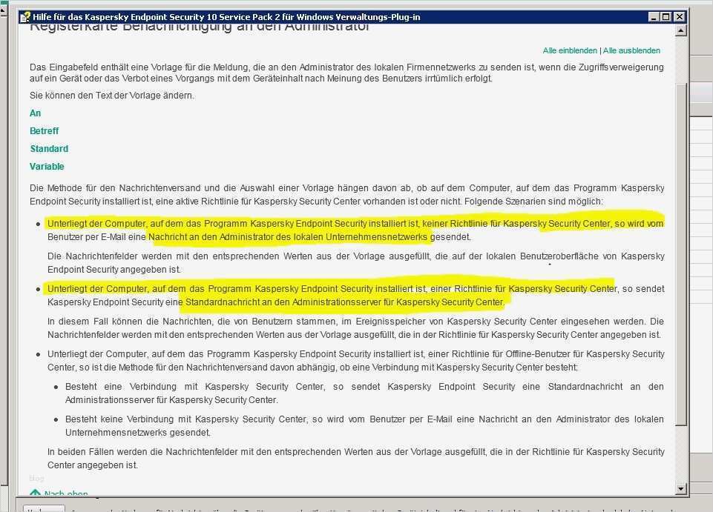Close the help window
The image size is (713, 512).
click(x=680, y=17)
